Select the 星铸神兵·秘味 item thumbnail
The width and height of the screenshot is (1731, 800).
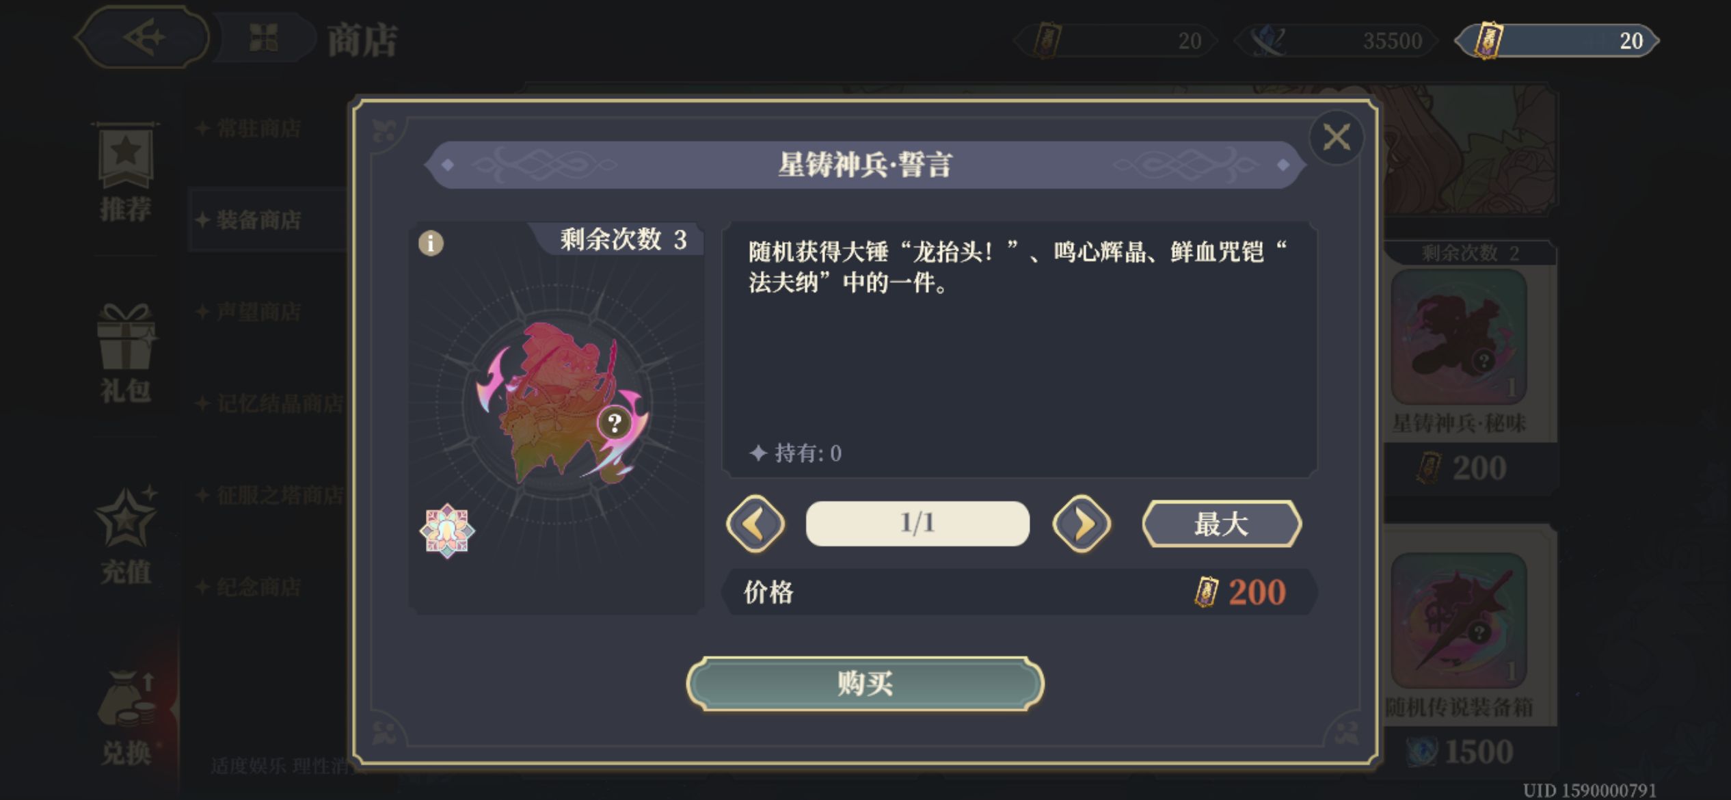1459,336
